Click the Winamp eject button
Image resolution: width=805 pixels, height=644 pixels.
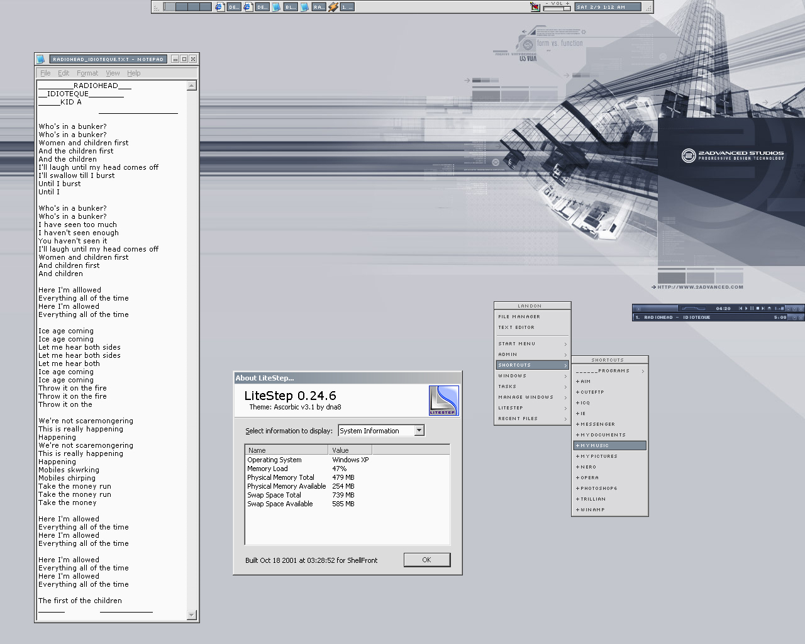pyautogui.click(x=769, y=308)
